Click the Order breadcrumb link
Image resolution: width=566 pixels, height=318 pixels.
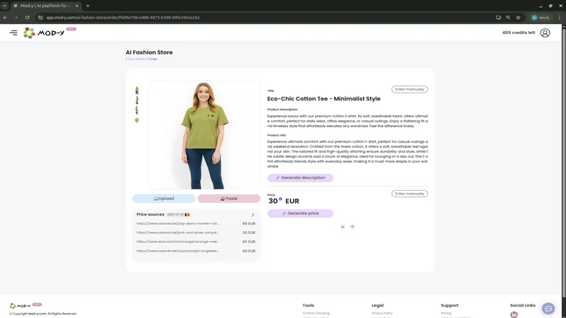click(153, 59)
